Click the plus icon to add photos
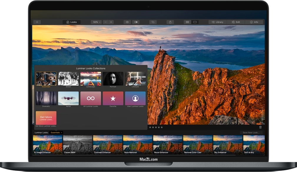This screenshot has width=297, height=172. (x=37, y=22)
